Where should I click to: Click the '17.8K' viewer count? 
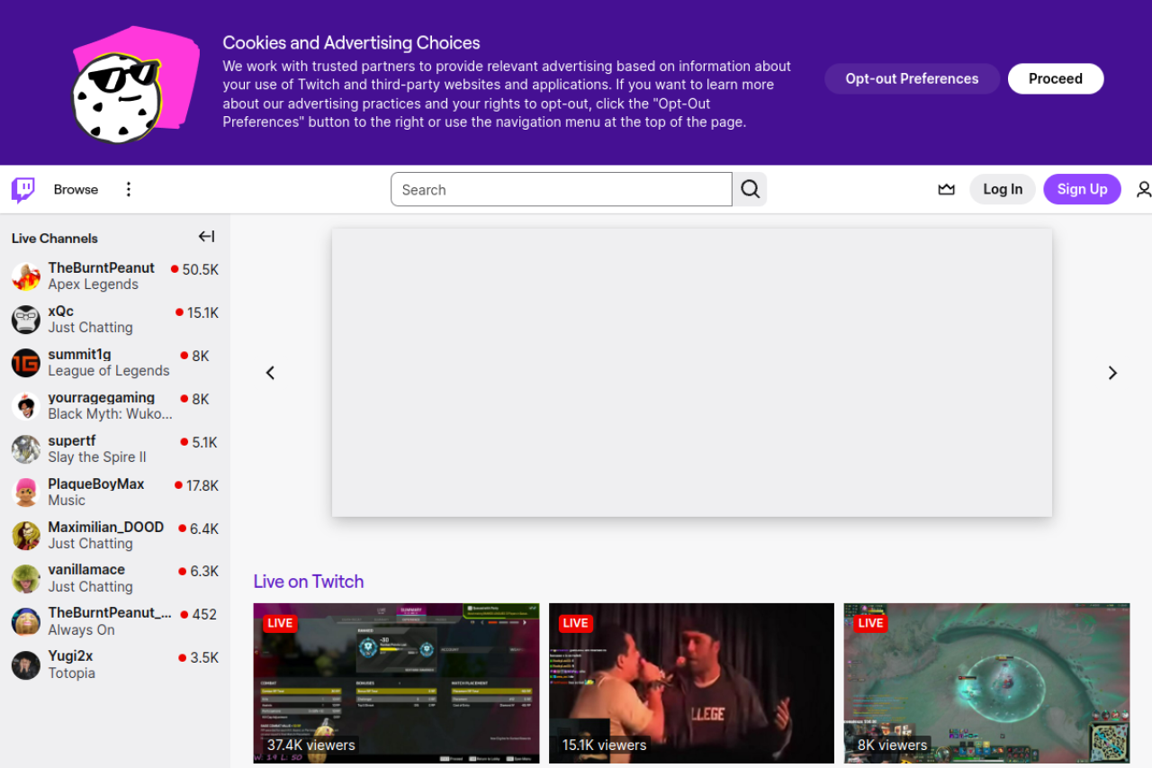(202, 486)
